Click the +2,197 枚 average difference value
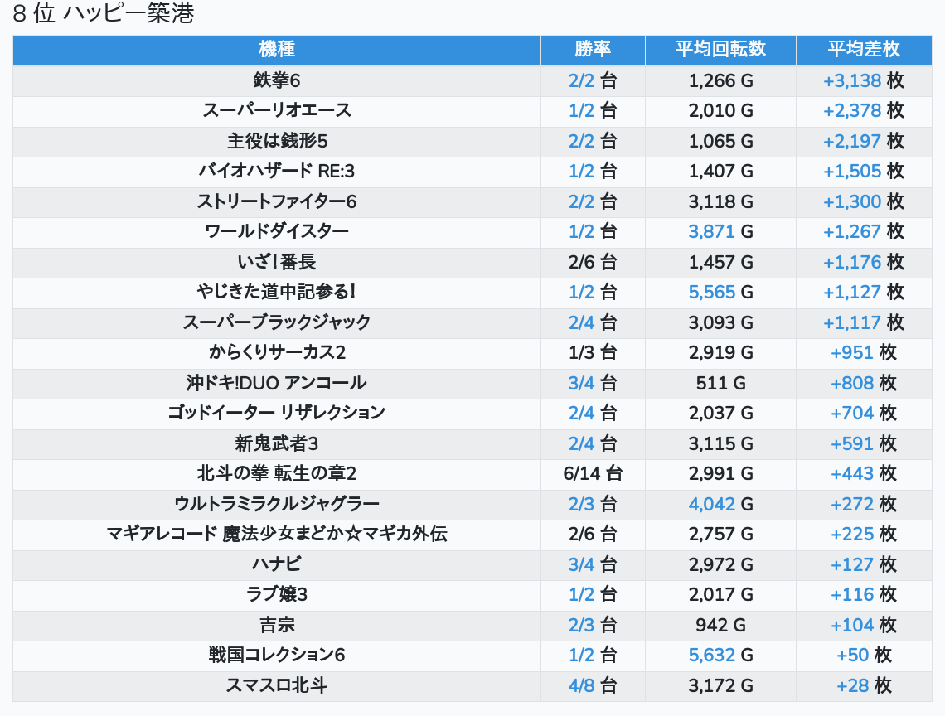Image resolution: width=945 pixels, height=716 pixels. (x=864, y=141)
